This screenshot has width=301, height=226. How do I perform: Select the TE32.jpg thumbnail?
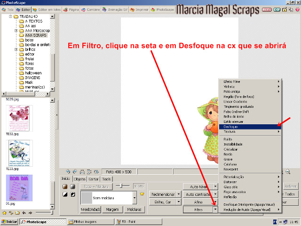[x=19, y=118]
